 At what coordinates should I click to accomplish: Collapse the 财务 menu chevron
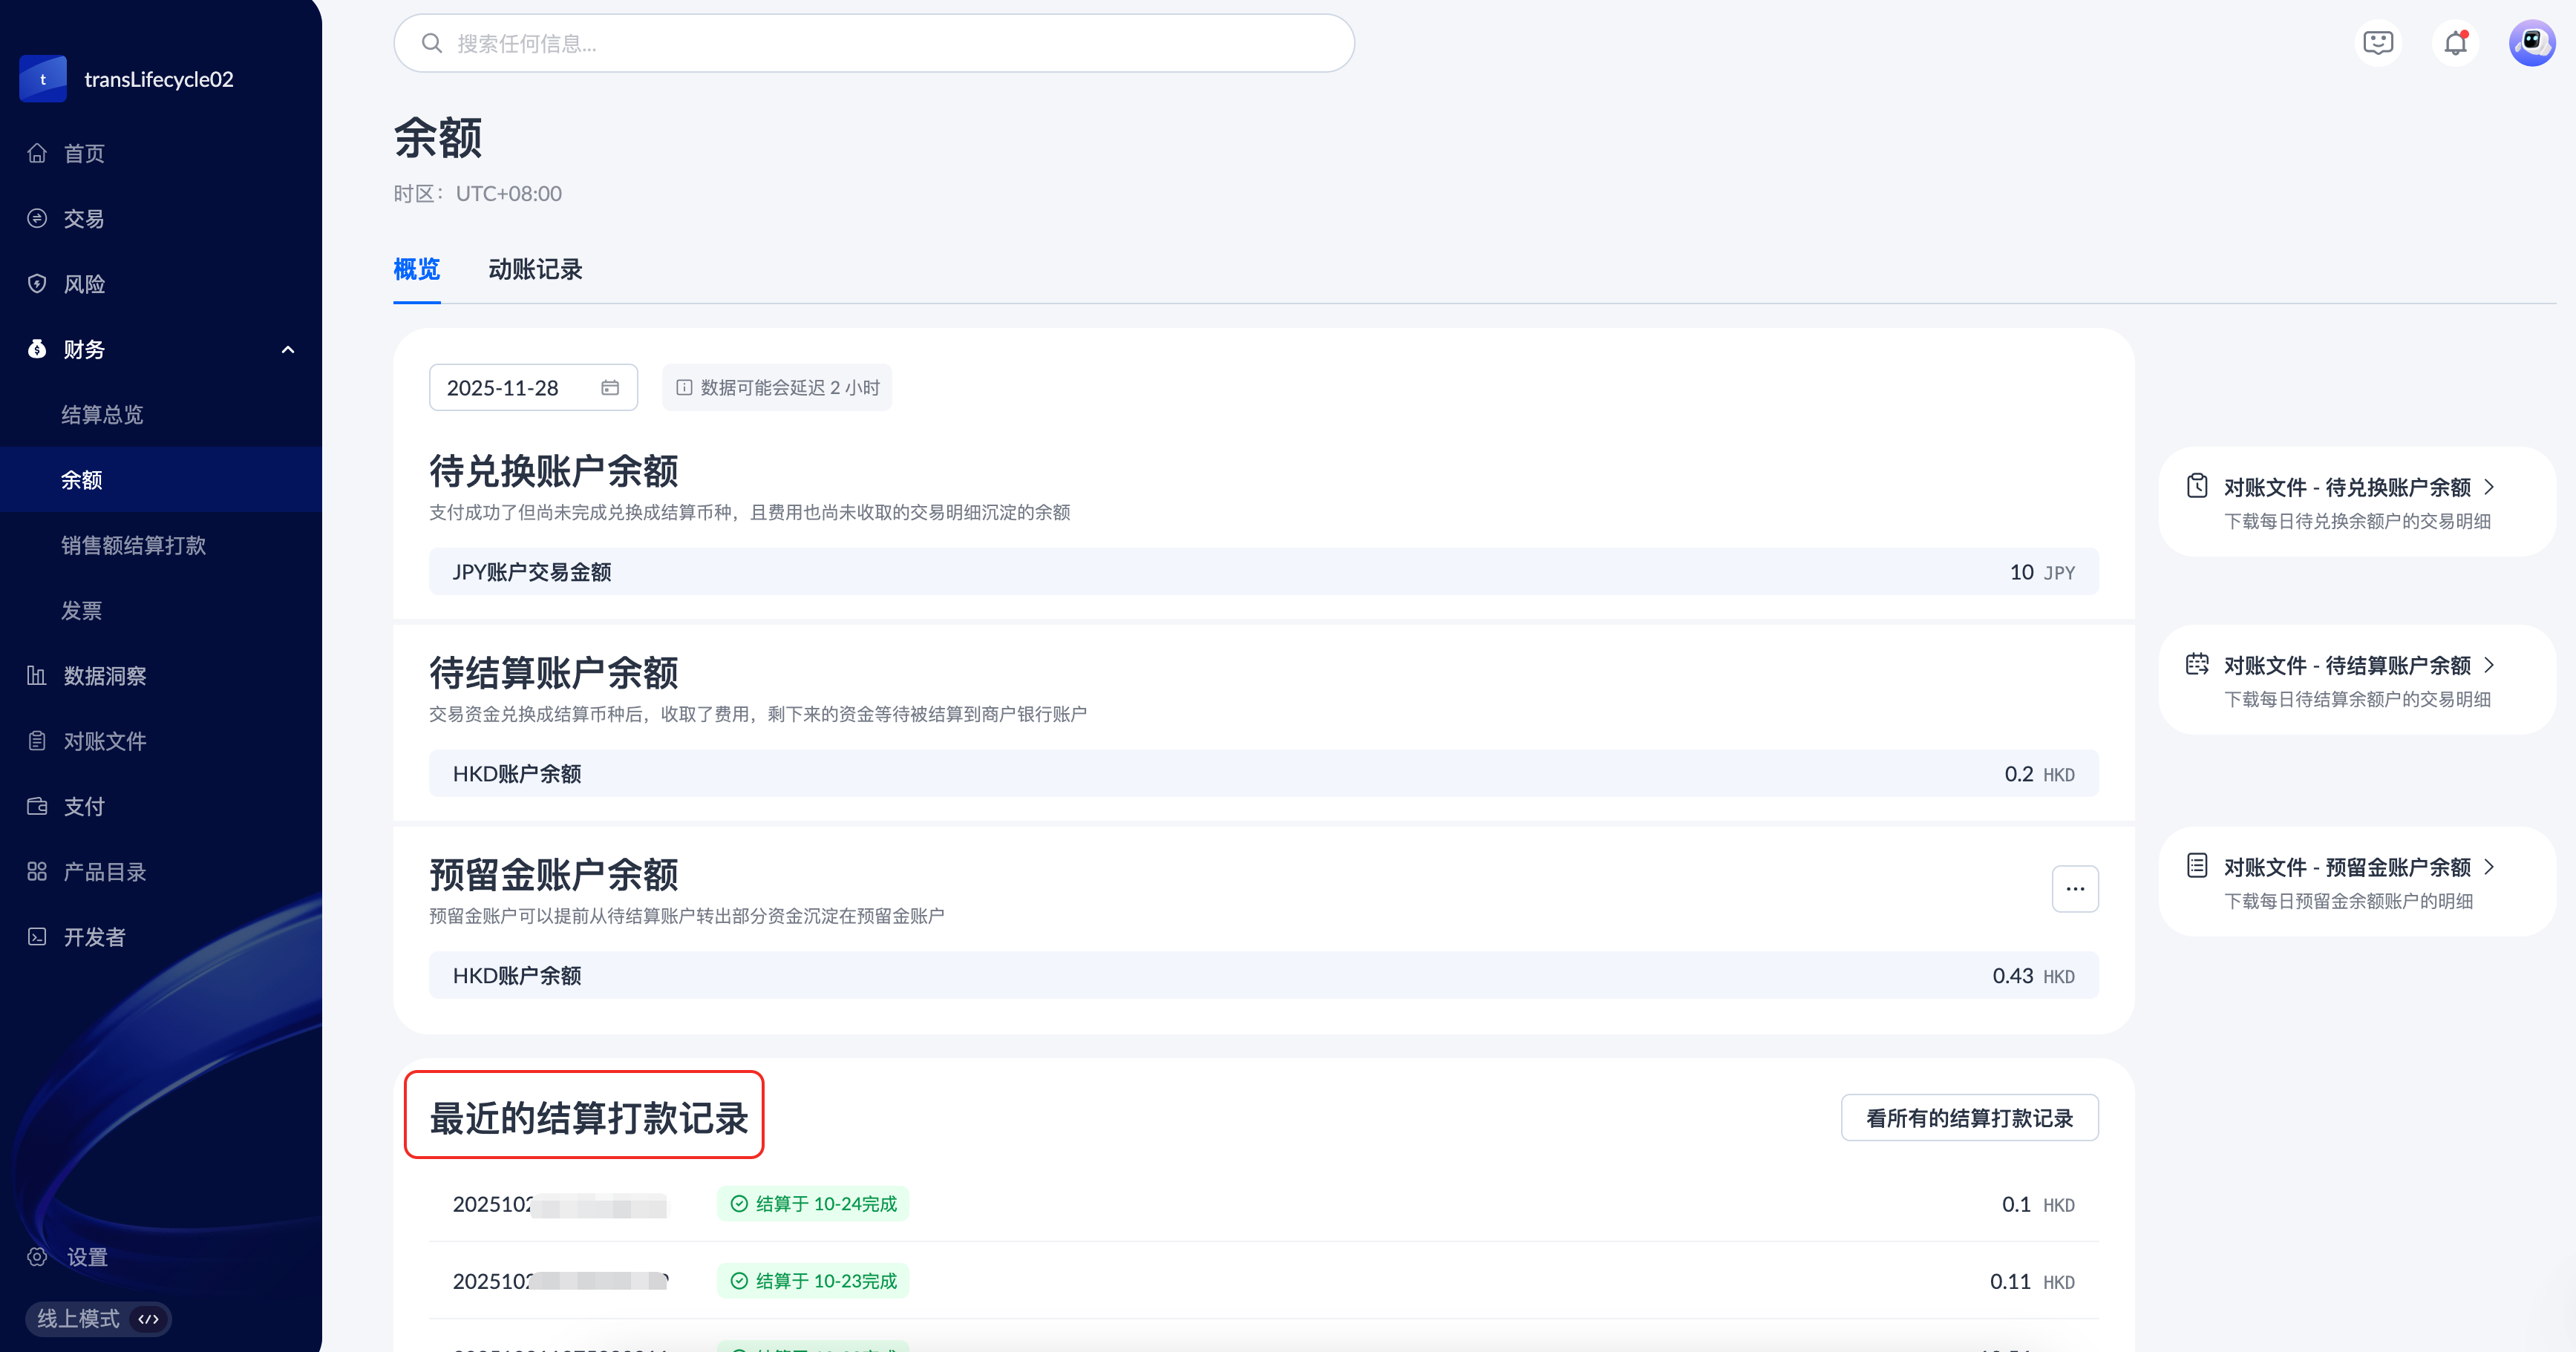click(x=288, y=350)
